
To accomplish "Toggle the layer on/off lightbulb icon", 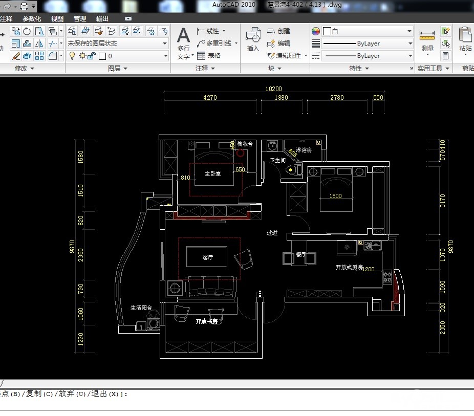I will coord(73,56).
